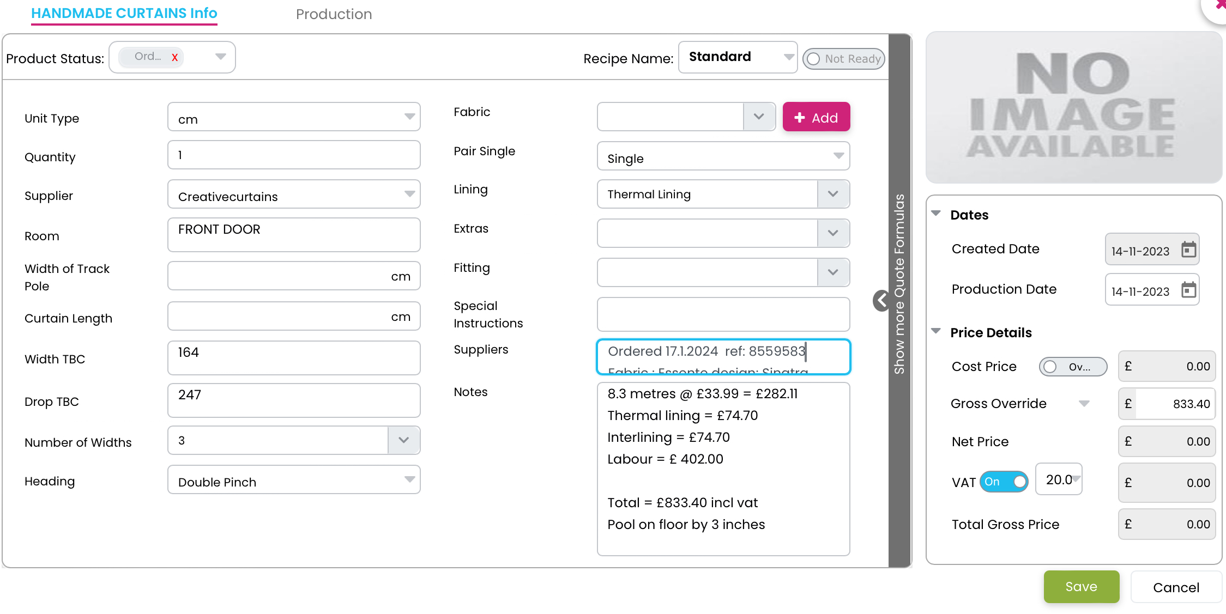The width and height of the screenshot is (1226, 614).
Task: Select the HANDMADE CURTAINS Info tab
Action: (124, 13)
